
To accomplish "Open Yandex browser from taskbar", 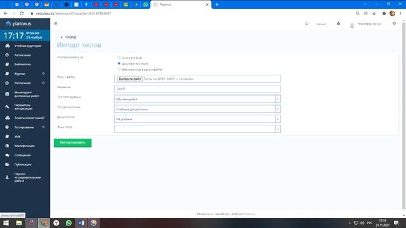I will click(x=56, y=223).
